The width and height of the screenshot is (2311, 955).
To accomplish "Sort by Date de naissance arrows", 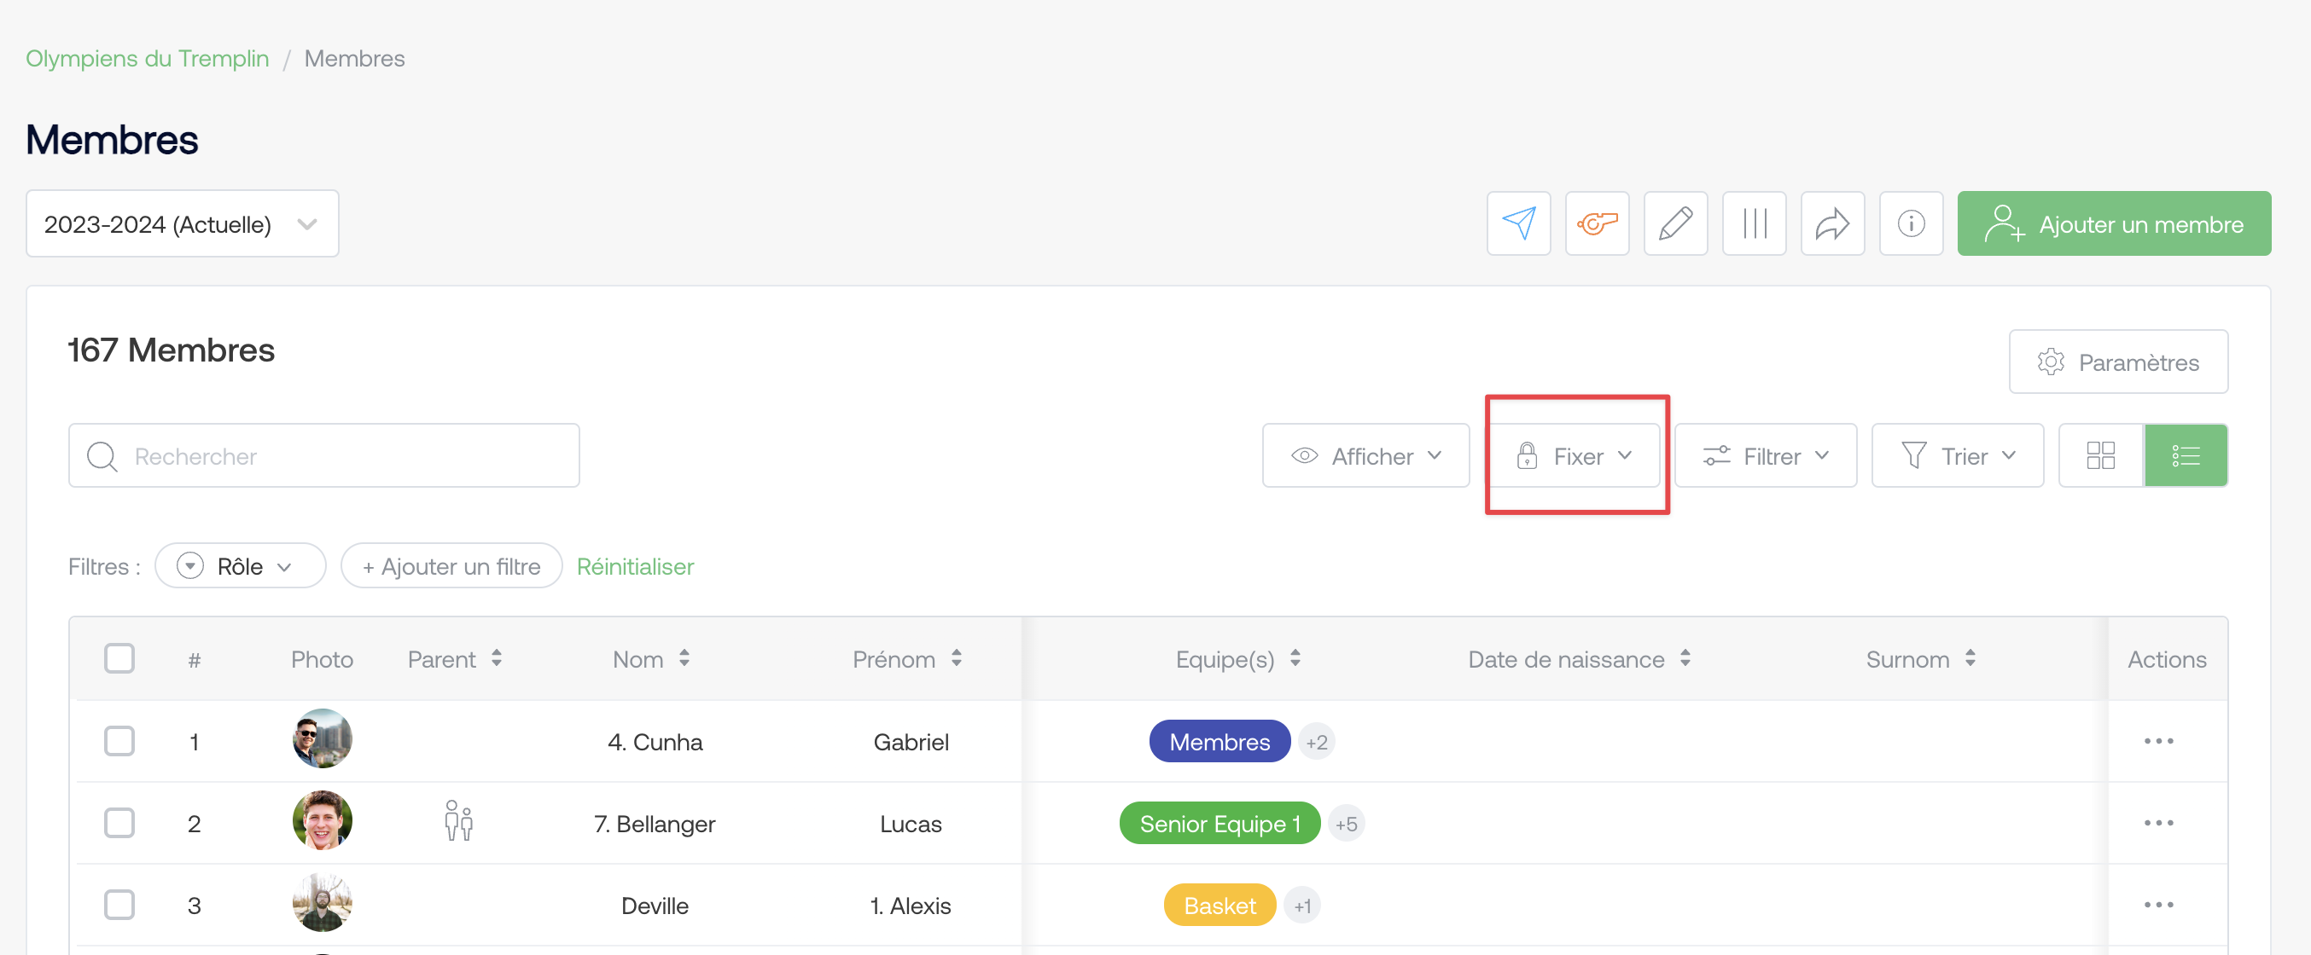I will tap(1685, 658).
